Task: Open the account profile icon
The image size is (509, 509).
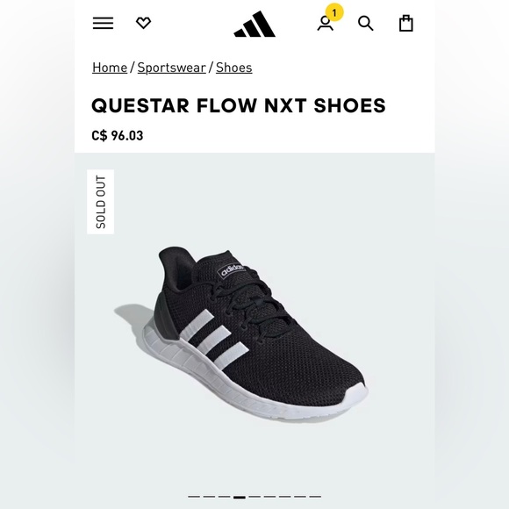Action: [x=325, y=24]
